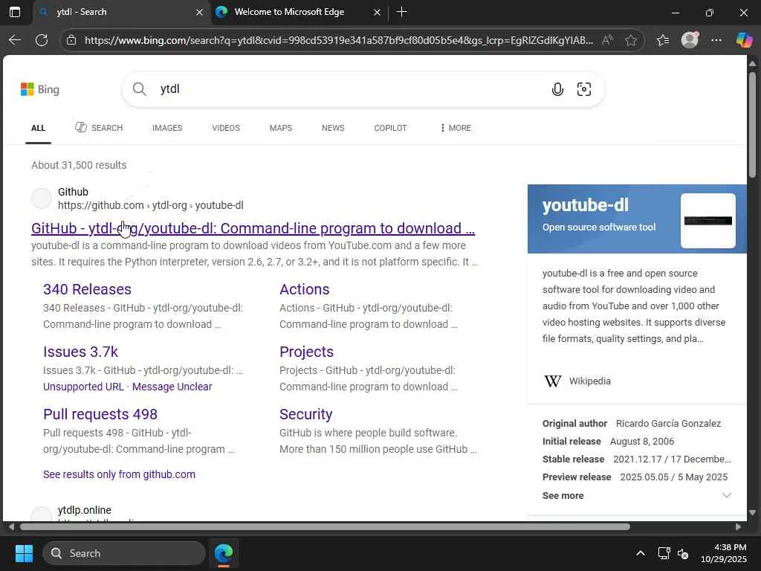Screen dimensions: 761x571
Task: Open a new tab with plus
Action: point(401,12)
